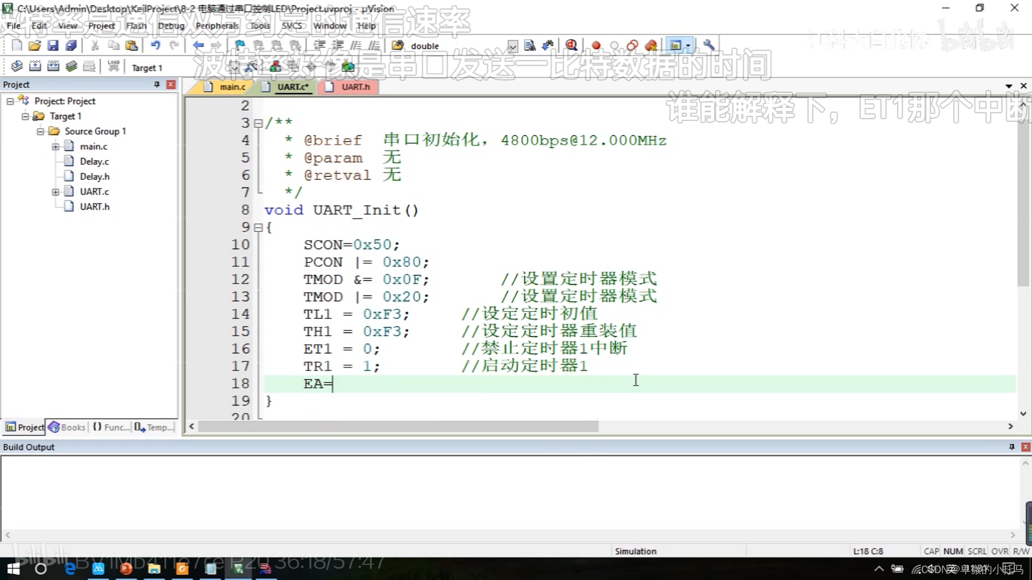Open File Explorer from the taskbar
The width and height of the screenshot is (1032, 580).
pos(154,569)
